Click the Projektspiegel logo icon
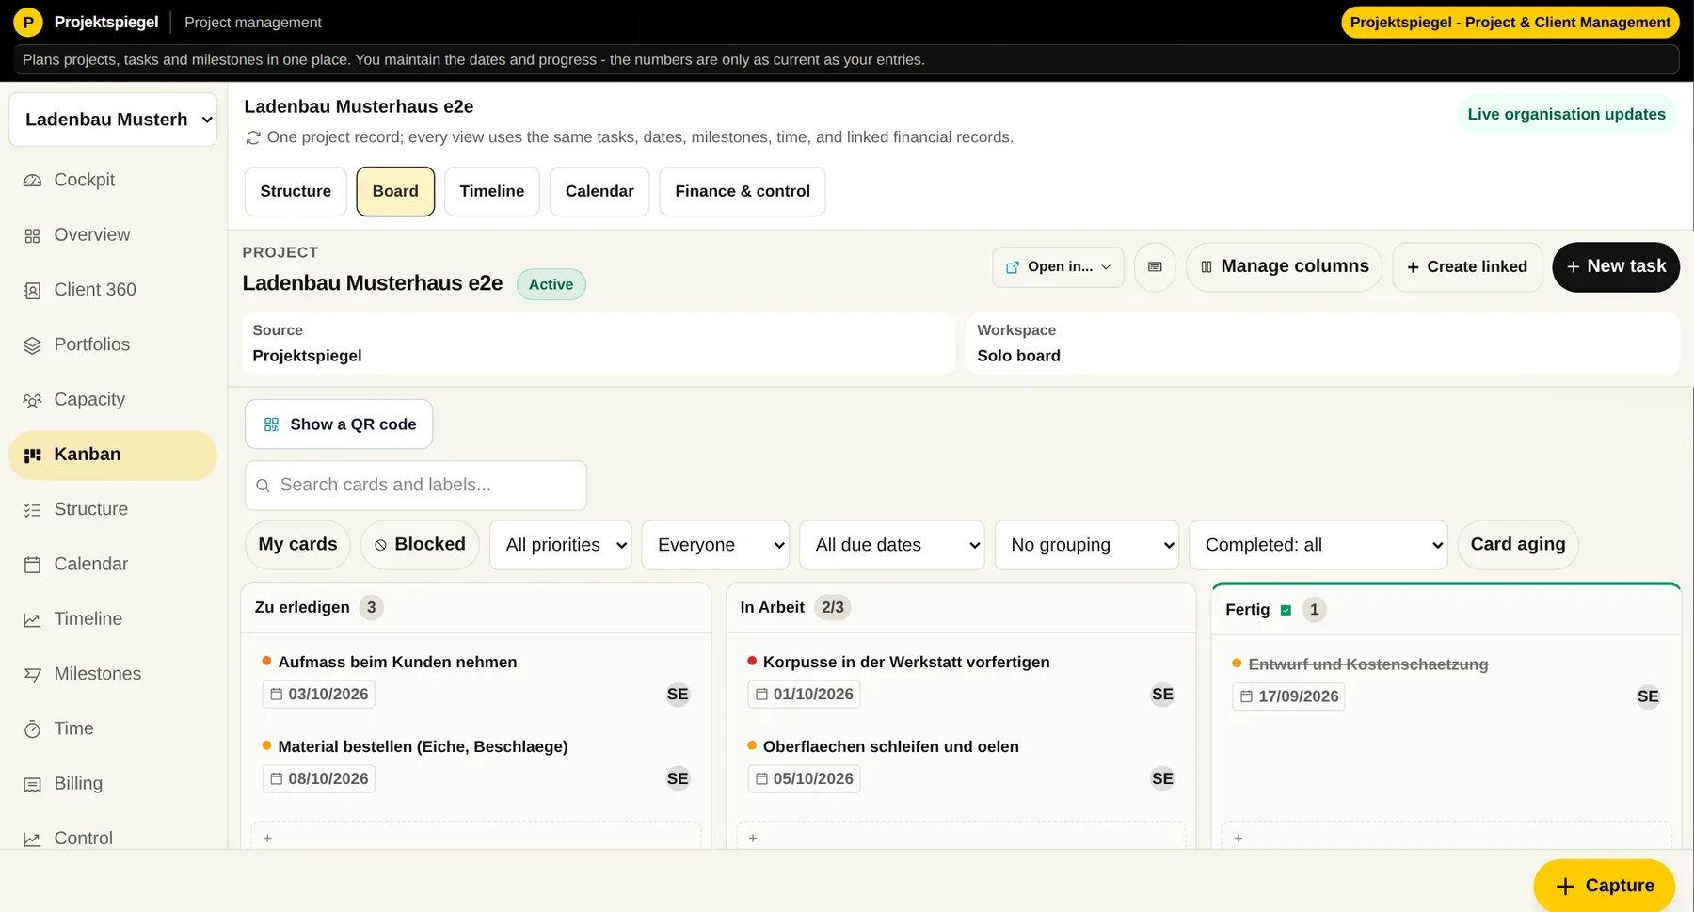 point(28,22)
